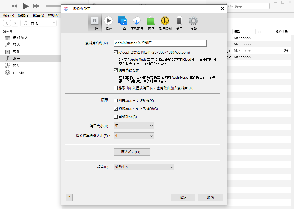Open the 下載項目 (Downloads) preferences icon
The image size is (294, 209).
(137, 23)
